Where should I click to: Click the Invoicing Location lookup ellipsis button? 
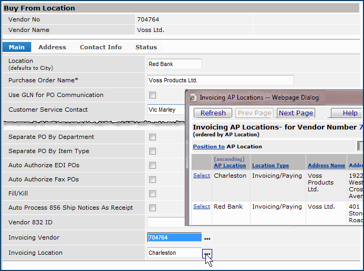pos(207,254)
